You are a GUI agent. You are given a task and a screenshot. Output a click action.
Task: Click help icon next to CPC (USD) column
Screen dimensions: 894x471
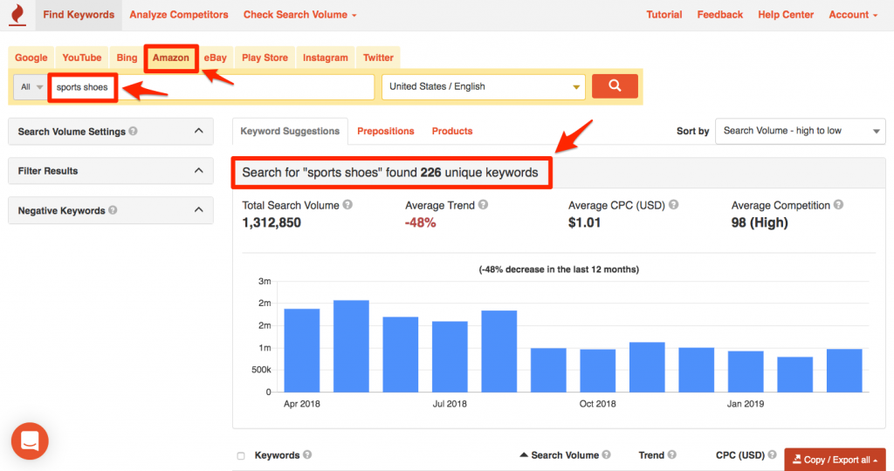(772, 454)
